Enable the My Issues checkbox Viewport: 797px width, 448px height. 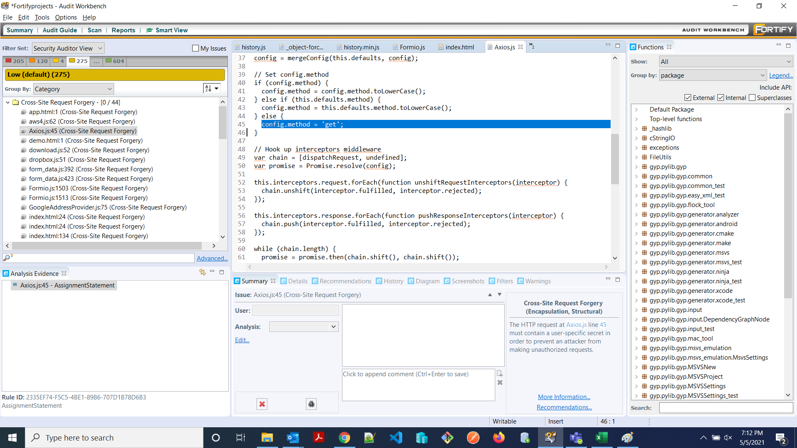pyautogui.click(x=195, y=48)
